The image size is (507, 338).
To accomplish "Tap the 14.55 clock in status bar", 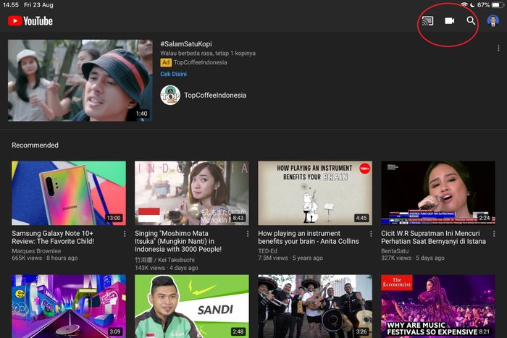I will [11, 5].
